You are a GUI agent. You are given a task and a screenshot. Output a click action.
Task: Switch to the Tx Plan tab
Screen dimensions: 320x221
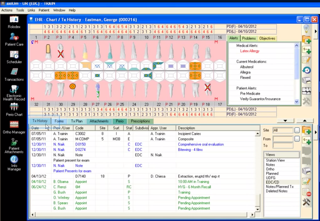77,121
